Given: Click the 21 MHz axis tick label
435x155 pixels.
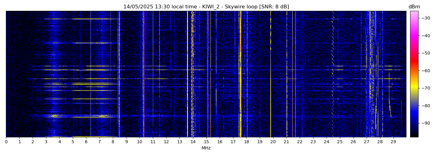Looking at the screenshot, I should click(286, 142).
